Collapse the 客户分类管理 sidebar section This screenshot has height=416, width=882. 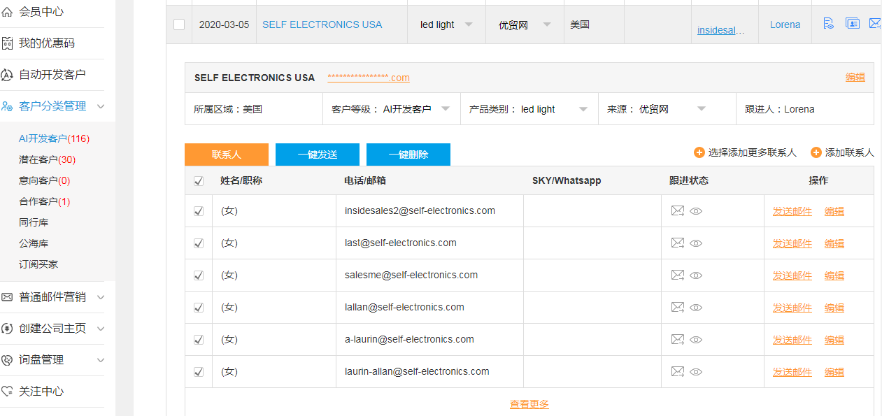coord(101,106)
